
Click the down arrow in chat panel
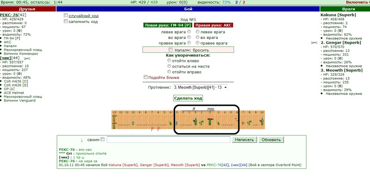pyautogui.click(x=82, y=140)
